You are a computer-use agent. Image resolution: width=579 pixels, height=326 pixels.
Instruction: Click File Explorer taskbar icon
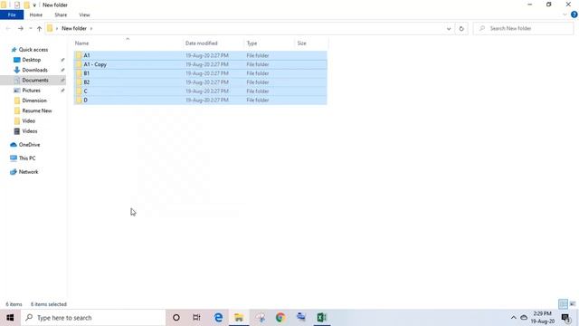click(x=239, y=318)
